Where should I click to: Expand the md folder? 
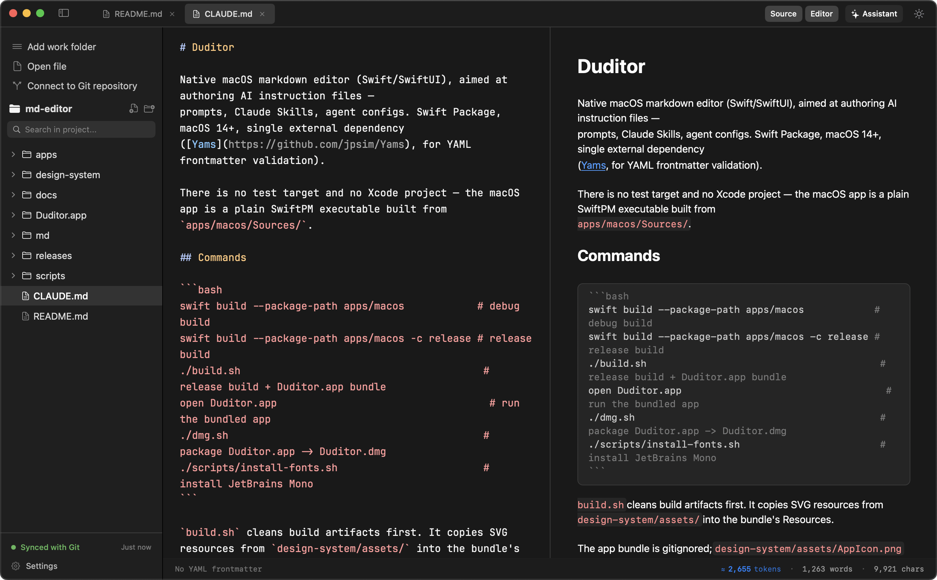tap(13, 235)
